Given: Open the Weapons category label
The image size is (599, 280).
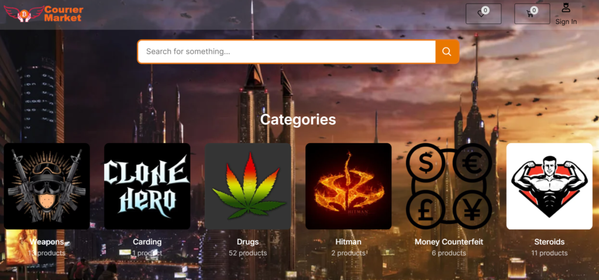Looking at the screenshot, I should tap(47, 242).
